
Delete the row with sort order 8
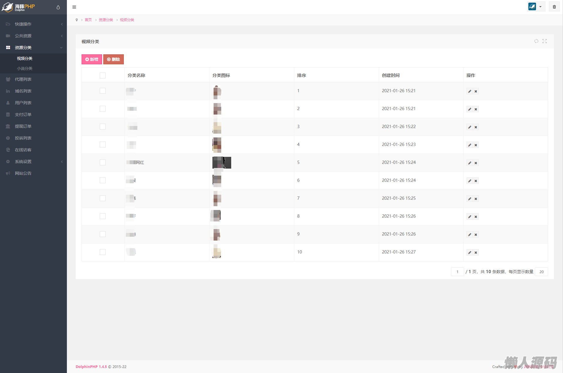pyautogui.click(x=476, y=217)
